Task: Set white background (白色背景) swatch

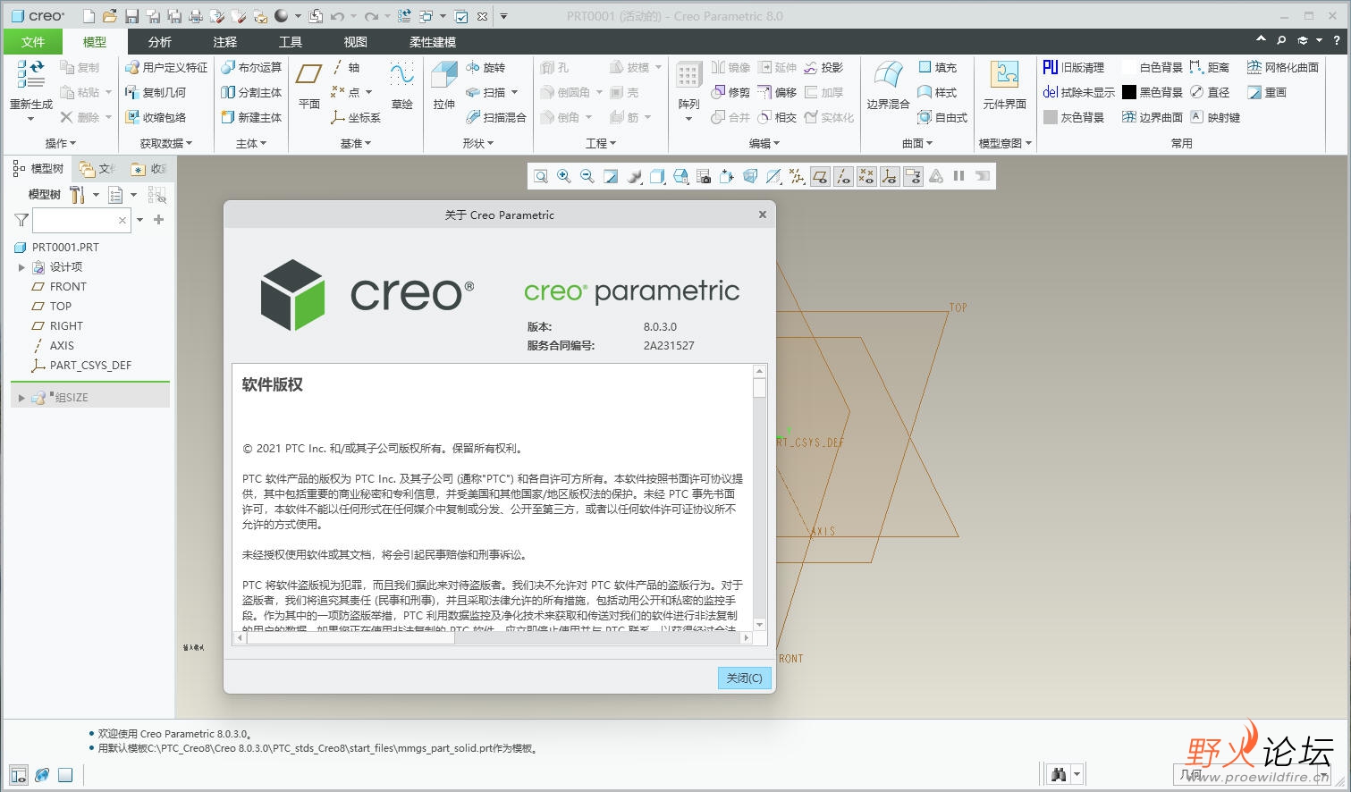Action: (x=1129, y=67)
